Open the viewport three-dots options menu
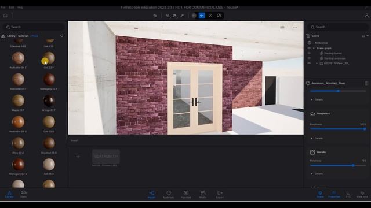Screen dimensions: 371x208 point(294,27)
